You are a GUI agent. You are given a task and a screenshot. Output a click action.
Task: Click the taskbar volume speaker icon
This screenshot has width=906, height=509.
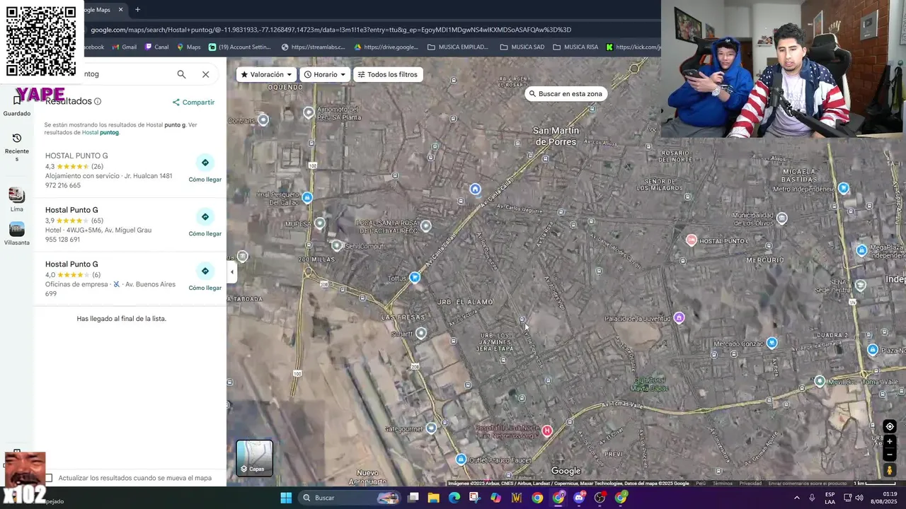(x=859, y=498)
